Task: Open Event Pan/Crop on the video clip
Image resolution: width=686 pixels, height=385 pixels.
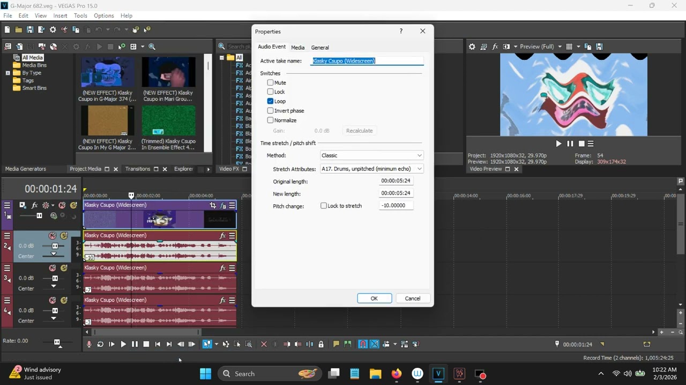Action: coord(213,205)
